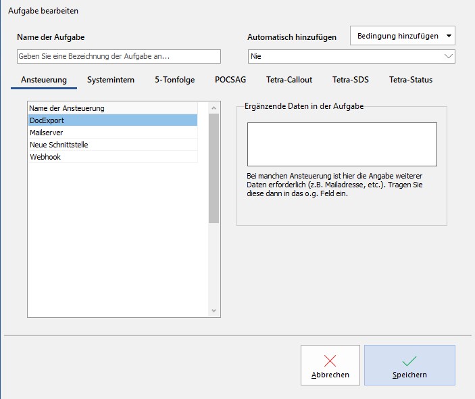Choose Mailserver from the list
The height and width of the screenshot is (399, 475).
pyautogui.click(x=112, y=133)
